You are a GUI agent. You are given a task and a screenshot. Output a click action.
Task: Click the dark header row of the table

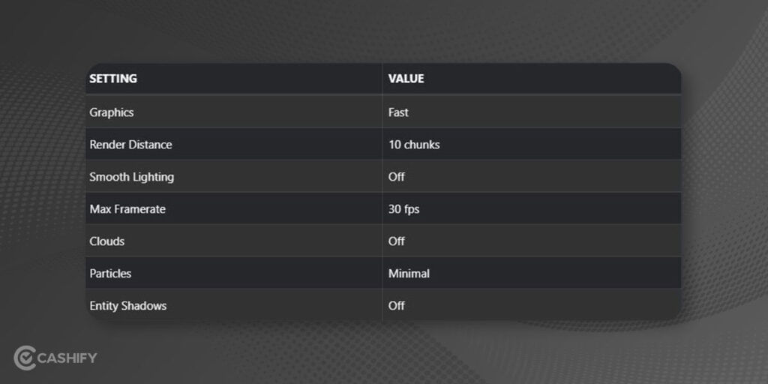click(x=383, y=78)
